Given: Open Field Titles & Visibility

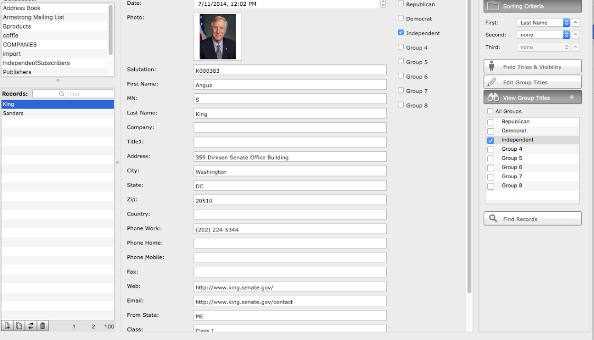Looking at the screenshot, I should (x=532, y=67).
